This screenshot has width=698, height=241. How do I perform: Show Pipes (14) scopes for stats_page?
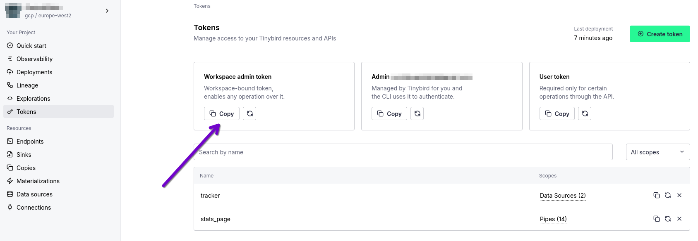coord(553,219)
